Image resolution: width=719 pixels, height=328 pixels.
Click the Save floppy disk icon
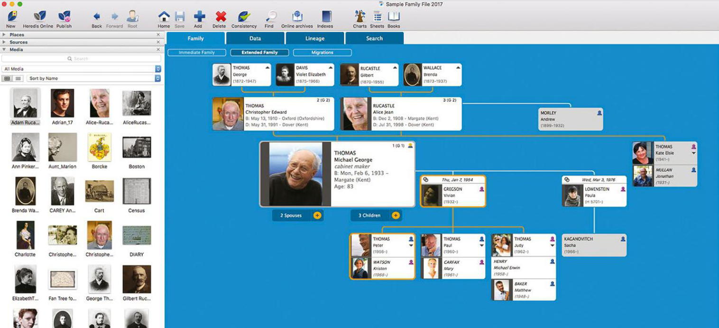179,17
